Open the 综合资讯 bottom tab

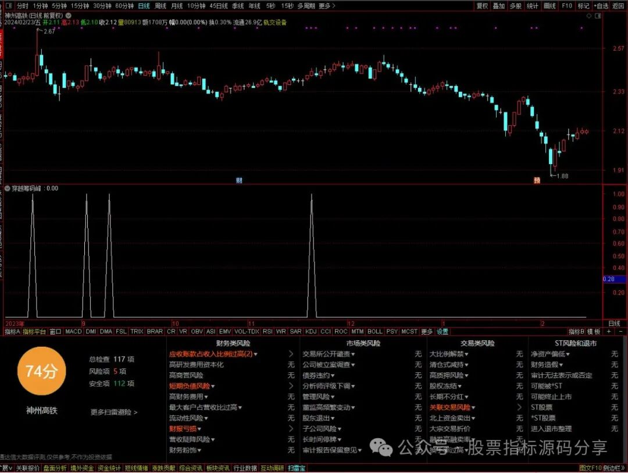[191, 468]
